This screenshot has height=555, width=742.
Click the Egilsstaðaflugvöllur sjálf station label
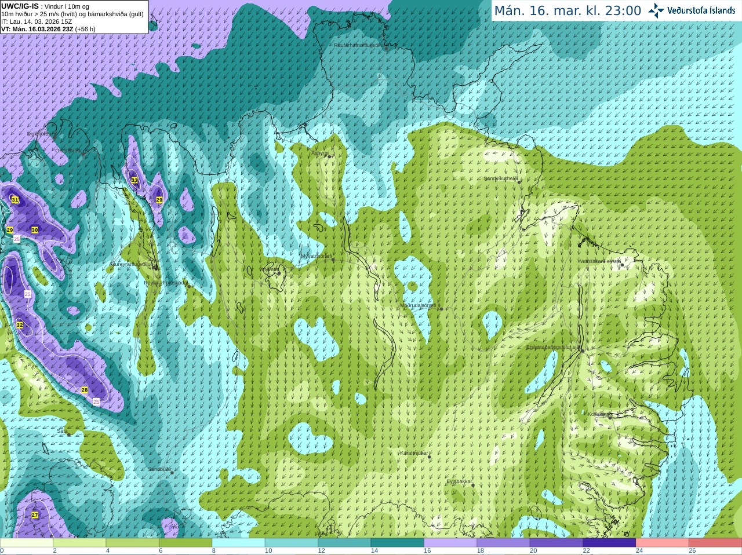coord(553,347)
